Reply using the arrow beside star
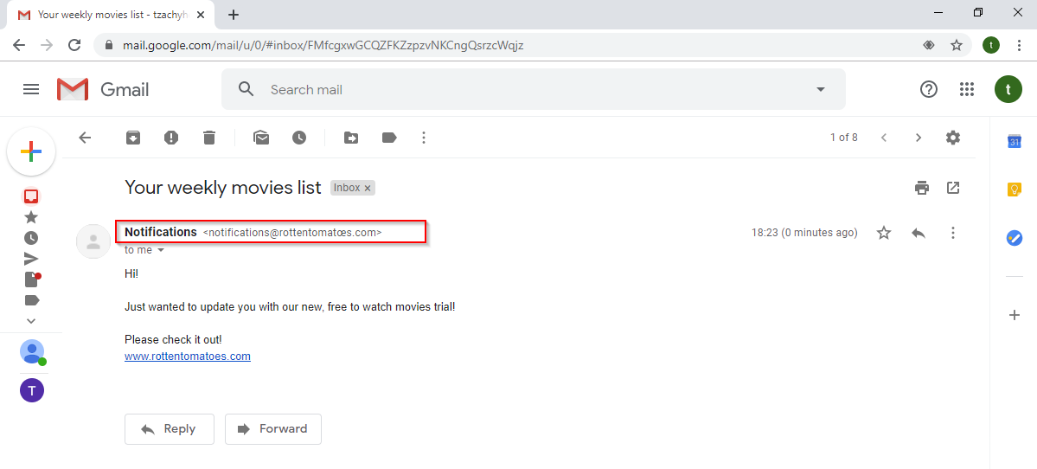 click(x=918, y=233)
